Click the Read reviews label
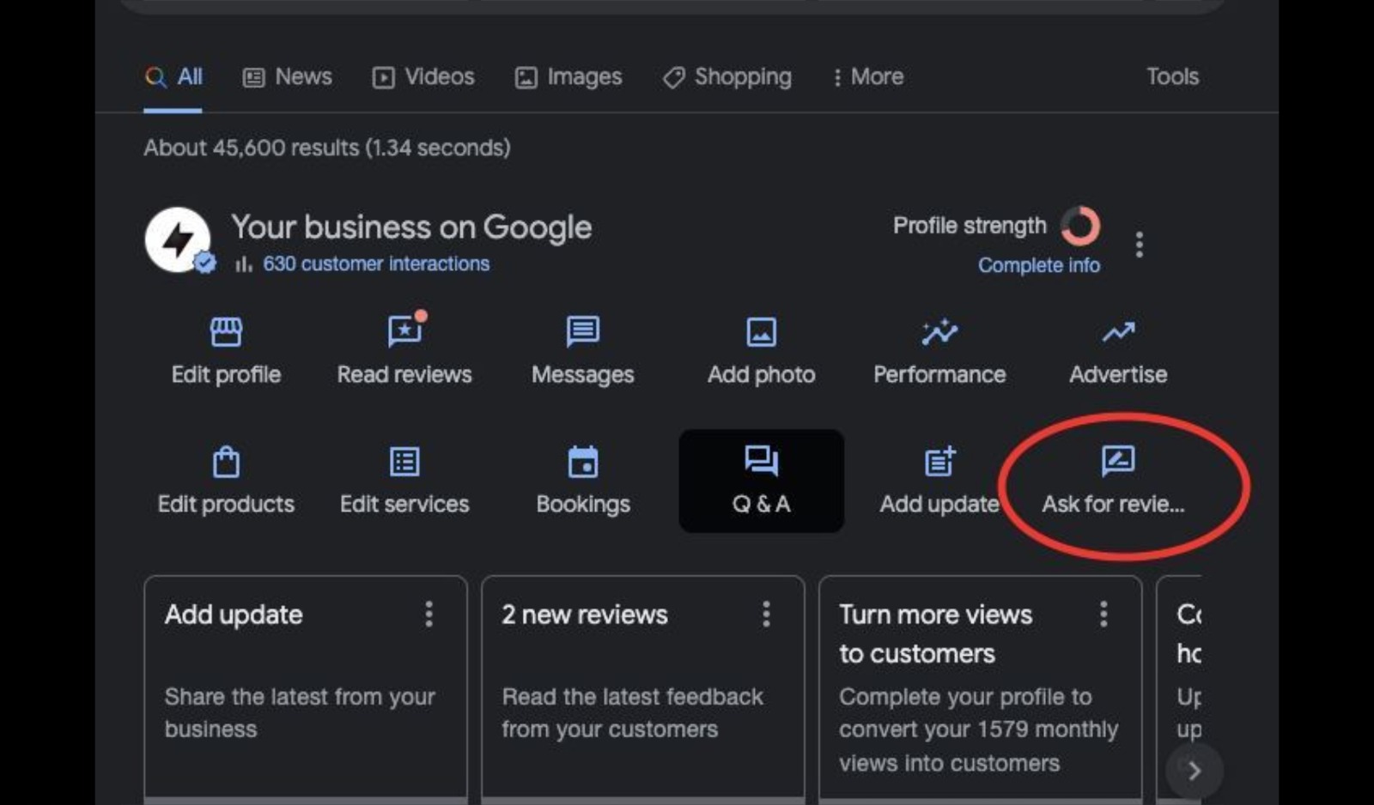 [x=404, y=374]
